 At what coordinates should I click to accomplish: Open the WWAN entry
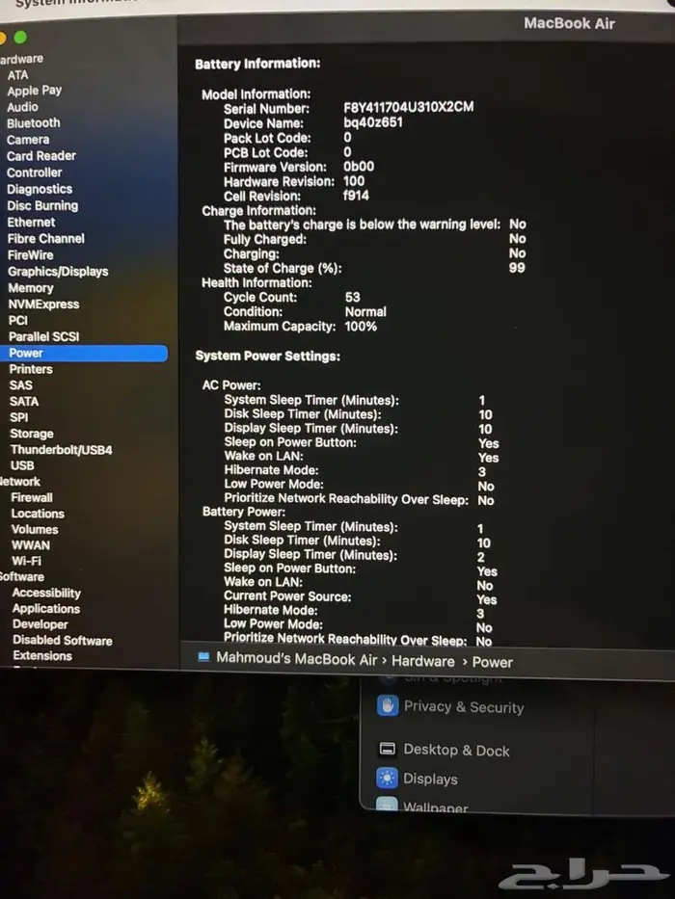click(31, 545)
